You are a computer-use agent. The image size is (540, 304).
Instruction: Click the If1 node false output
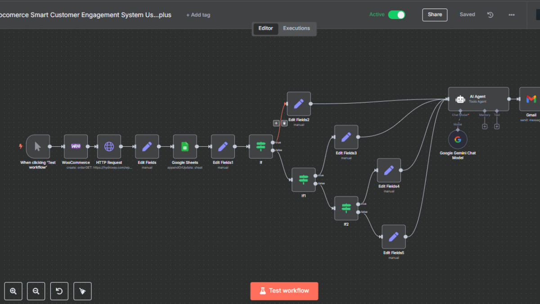[x=315, y=184]
